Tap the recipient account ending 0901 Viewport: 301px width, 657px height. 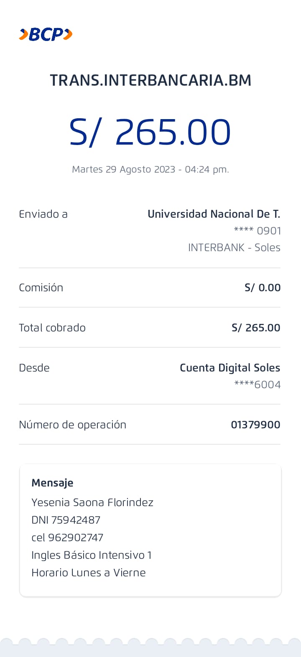click(258, 231)
